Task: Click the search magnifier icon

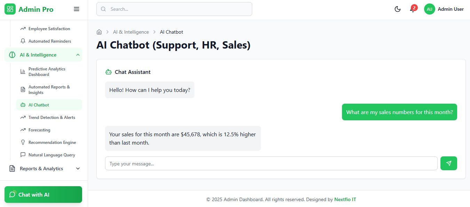Action: (x=103, y=9)
